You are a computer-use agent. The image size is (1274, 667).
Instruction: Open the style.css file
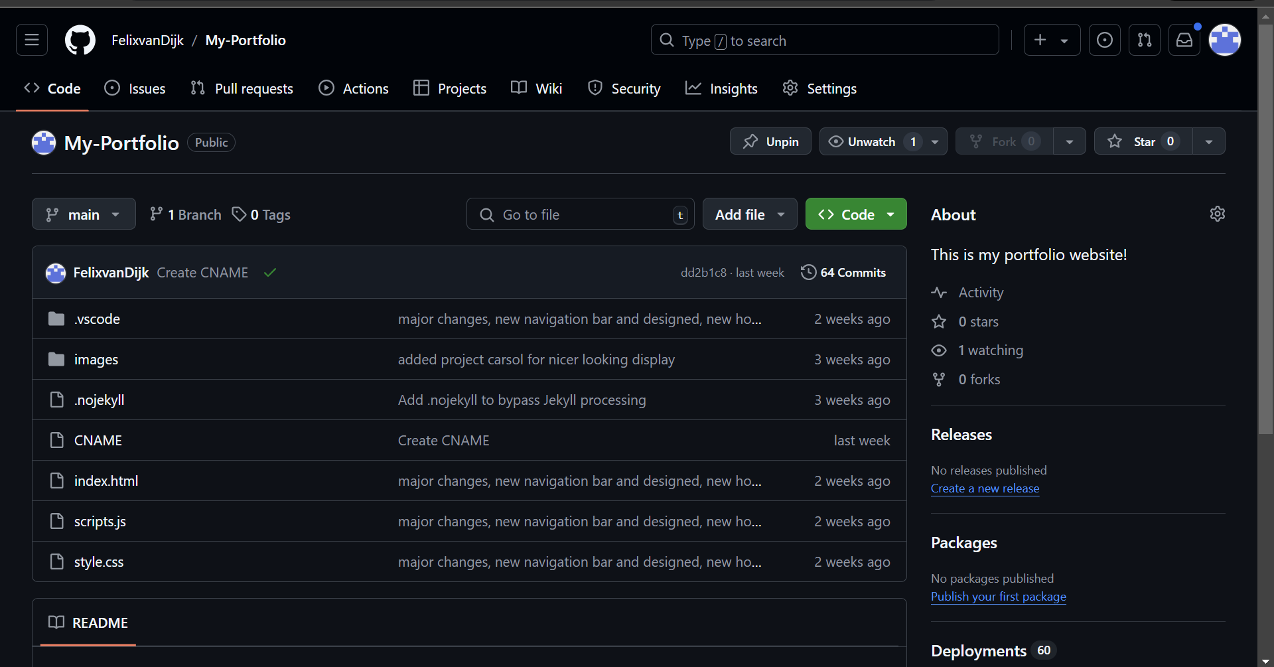(99, 561)
